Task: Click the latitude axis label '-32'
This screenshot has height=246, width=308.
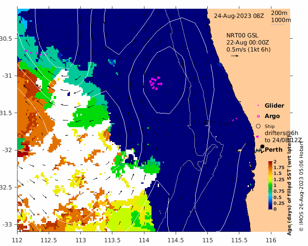Action: click(7, 150)
